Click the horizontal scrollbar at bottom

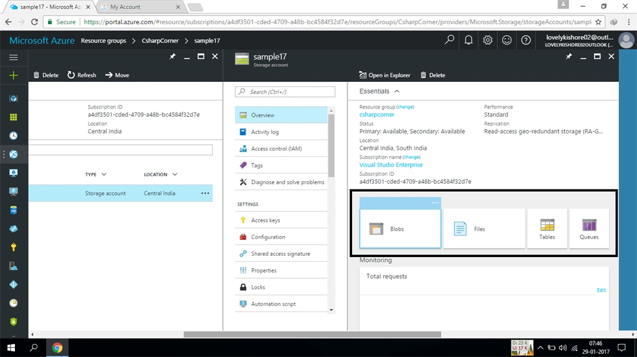312,334
